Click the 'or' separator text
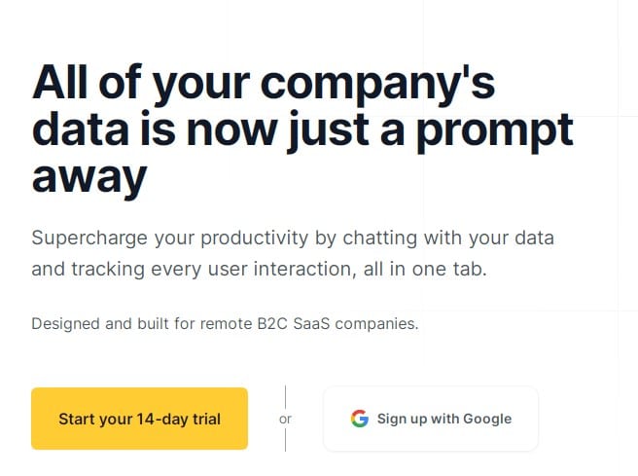This screenshot has width=638, height=476. click(285, 419)
